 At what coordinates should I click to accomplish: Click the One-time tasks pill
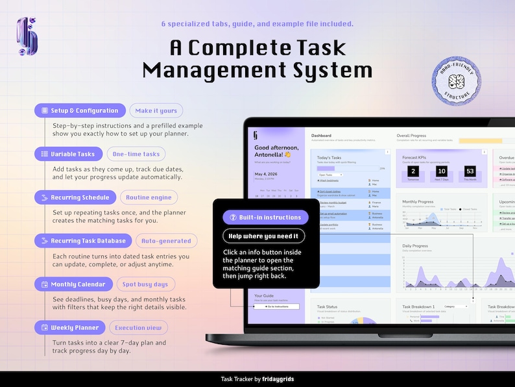coord(136,154)
